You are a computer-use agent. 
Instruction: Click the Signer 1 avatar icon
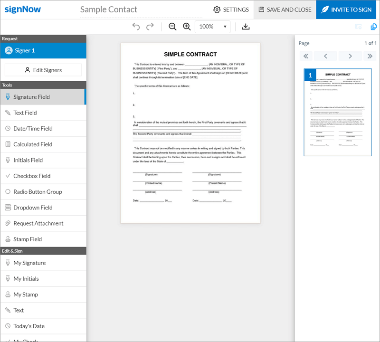point(9,50)
